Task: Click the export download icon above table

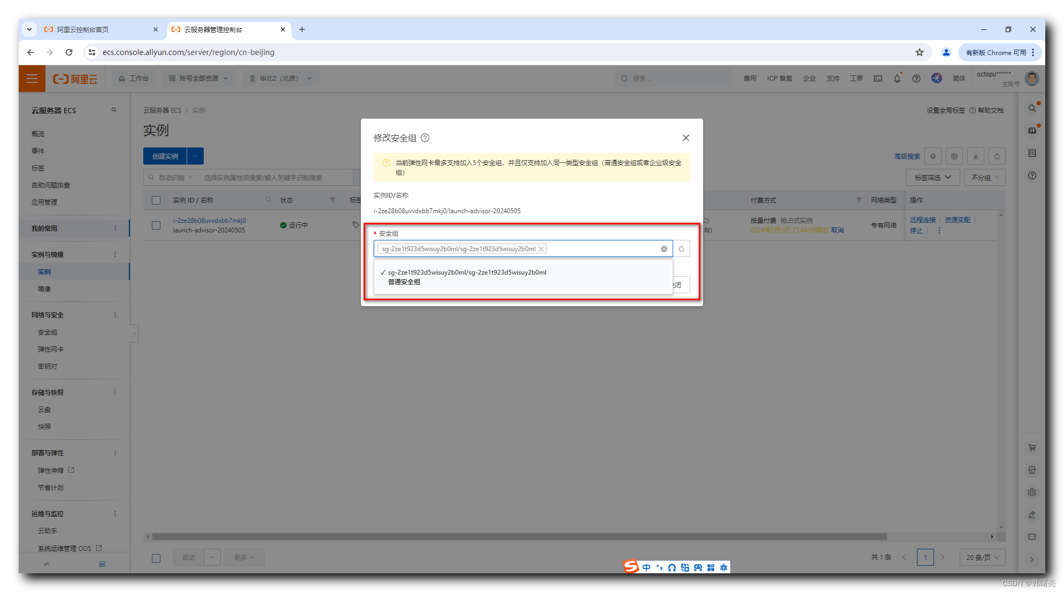Action: coord(976,156)
